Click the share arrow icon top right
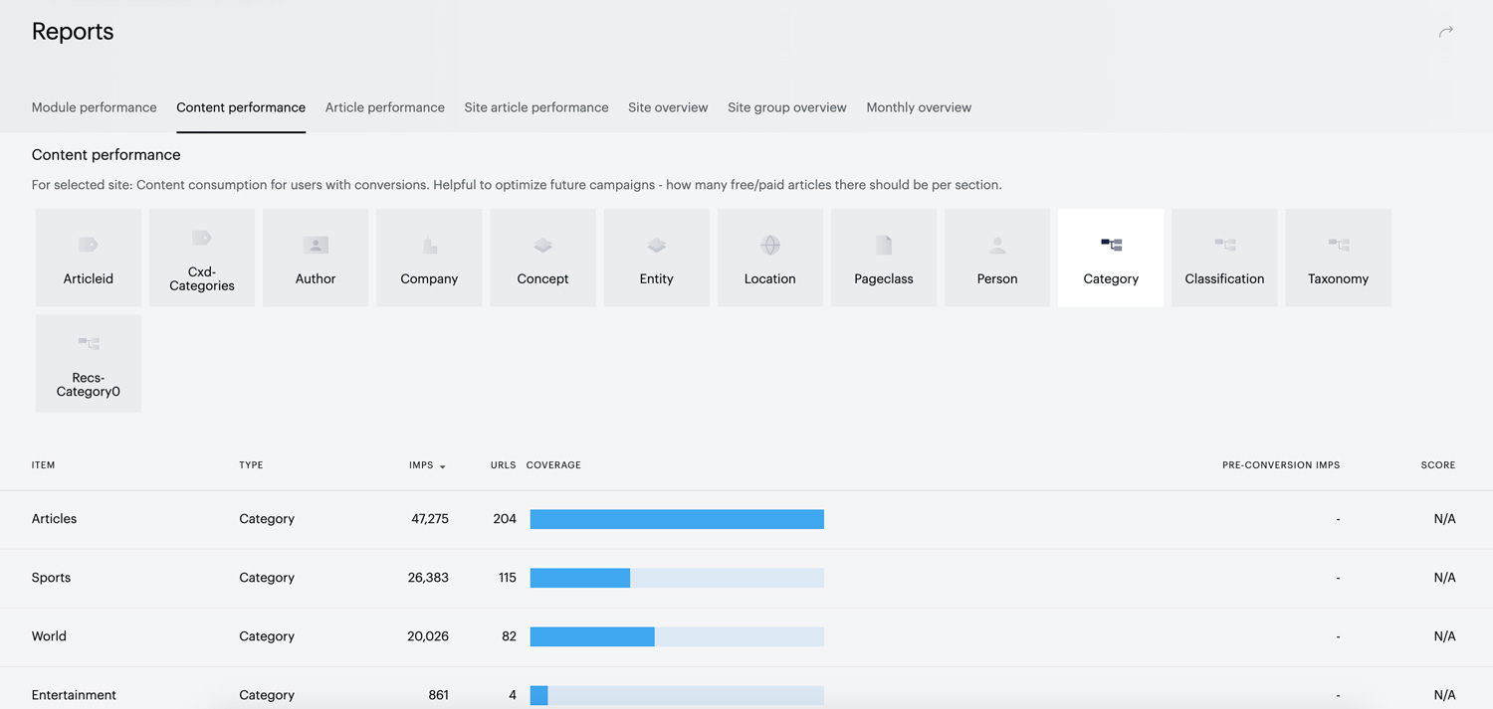Image resolution: width=1493 pixels, height=709 pixels. coord(1446,32)
